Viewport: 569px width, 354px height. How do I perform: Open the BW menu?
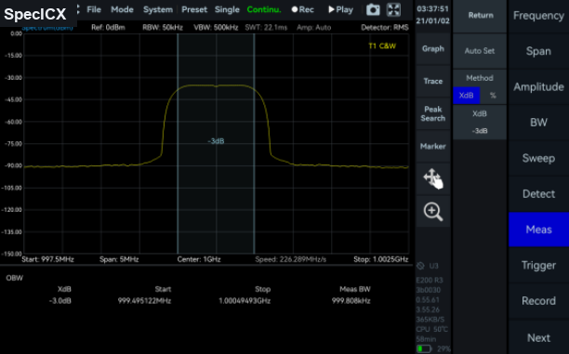(x=538, y=123)
